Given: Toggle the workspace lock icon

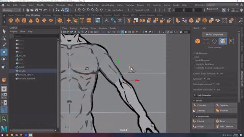Looking at the screenshot, I should [x=241, y=5].
